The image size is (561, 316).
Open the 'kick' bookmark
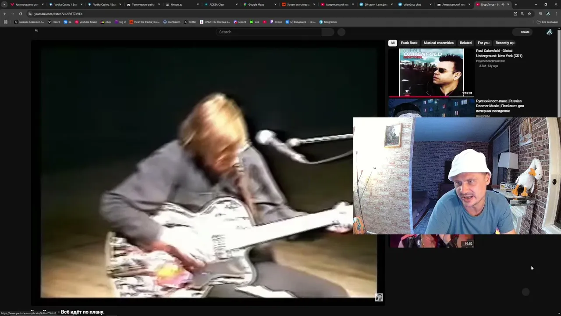tap(255, 22)
